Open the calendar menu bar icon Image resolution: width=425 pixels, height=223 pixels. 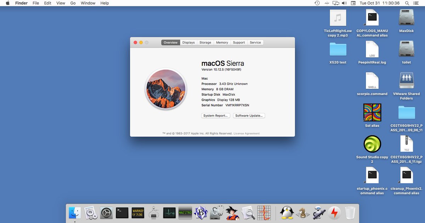coord(353,3)
